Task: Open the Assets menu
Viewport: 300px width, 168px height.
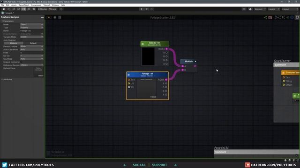Action: click(x=14, y=5)
